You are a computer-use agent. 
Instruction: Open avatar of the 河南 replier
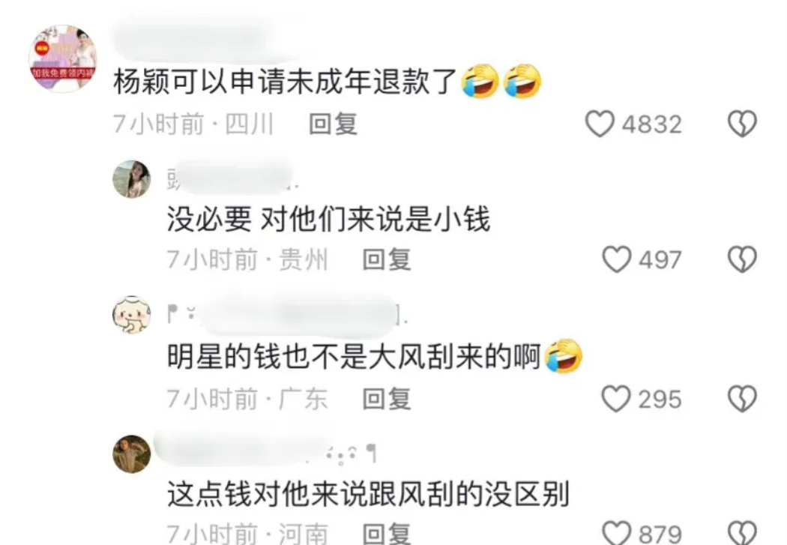(x=131, y=454)
